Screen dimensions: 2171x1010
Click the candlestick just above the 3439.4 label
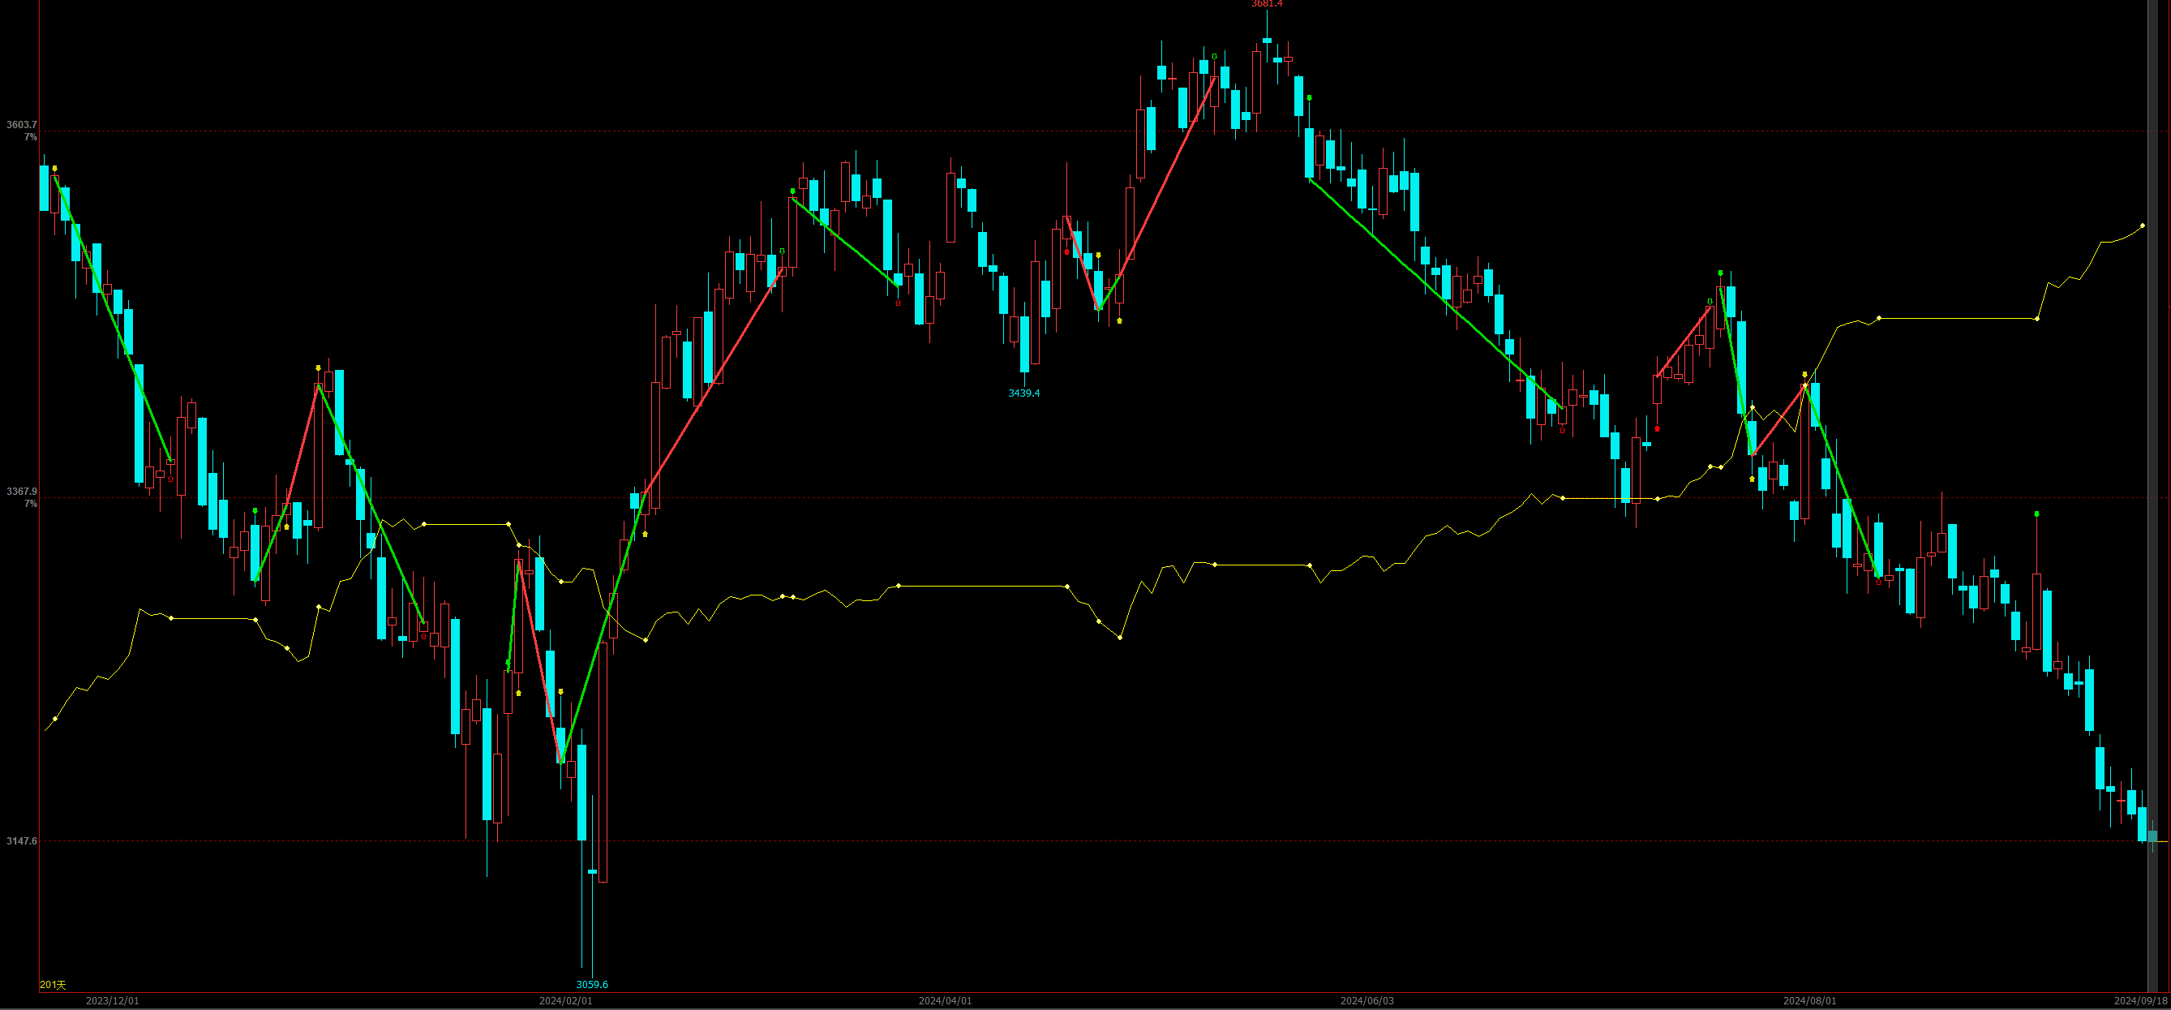point(1025,344)
